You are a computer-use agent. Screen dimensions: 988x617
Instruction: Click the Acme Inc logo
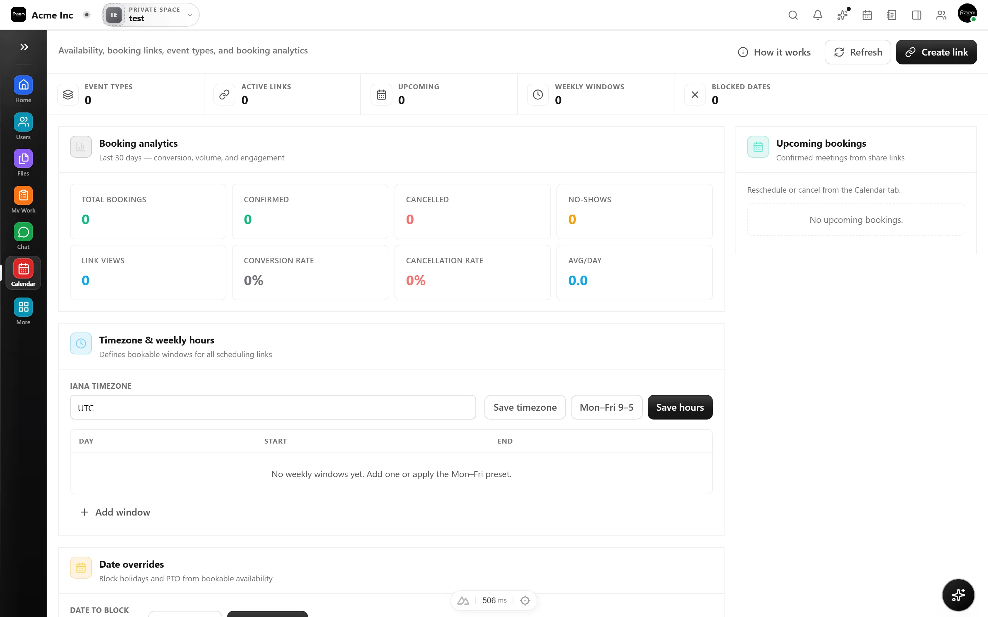pos(19,15)
